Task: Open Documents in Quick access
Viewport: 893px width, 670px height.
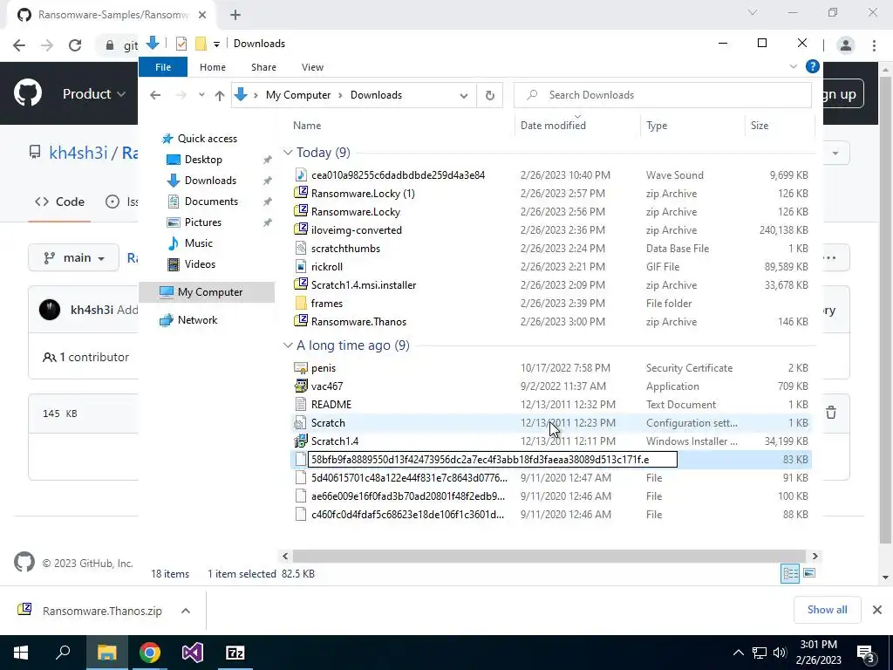Action: pyautogui.click(x=211, y=202)
